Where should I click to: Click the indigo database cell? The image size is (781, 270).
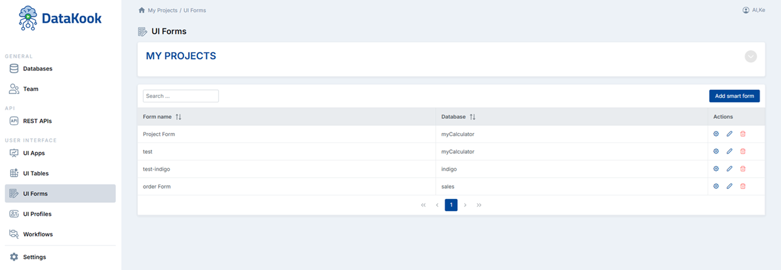tap(572, 169)
